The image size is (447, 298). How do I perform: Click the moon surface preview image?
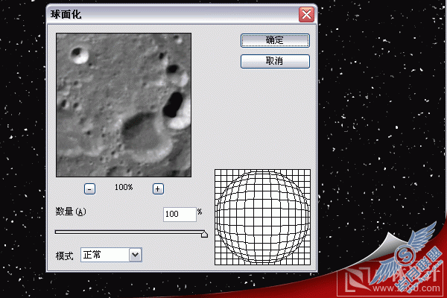[124, 105]
